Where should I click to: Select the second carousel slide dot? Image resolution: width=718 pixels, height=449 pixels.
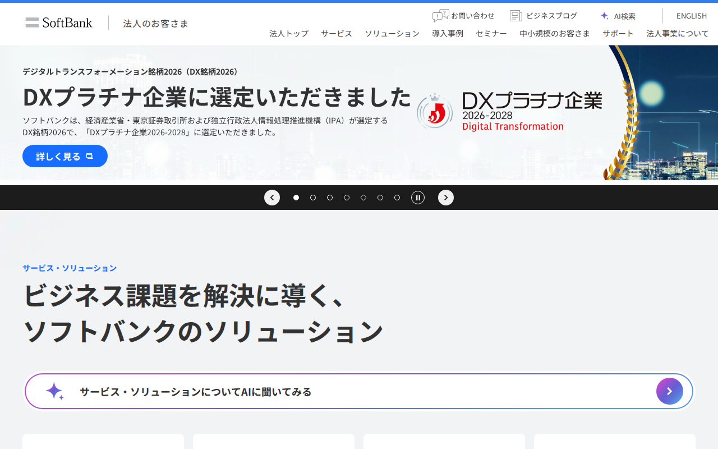pos(313,198)
